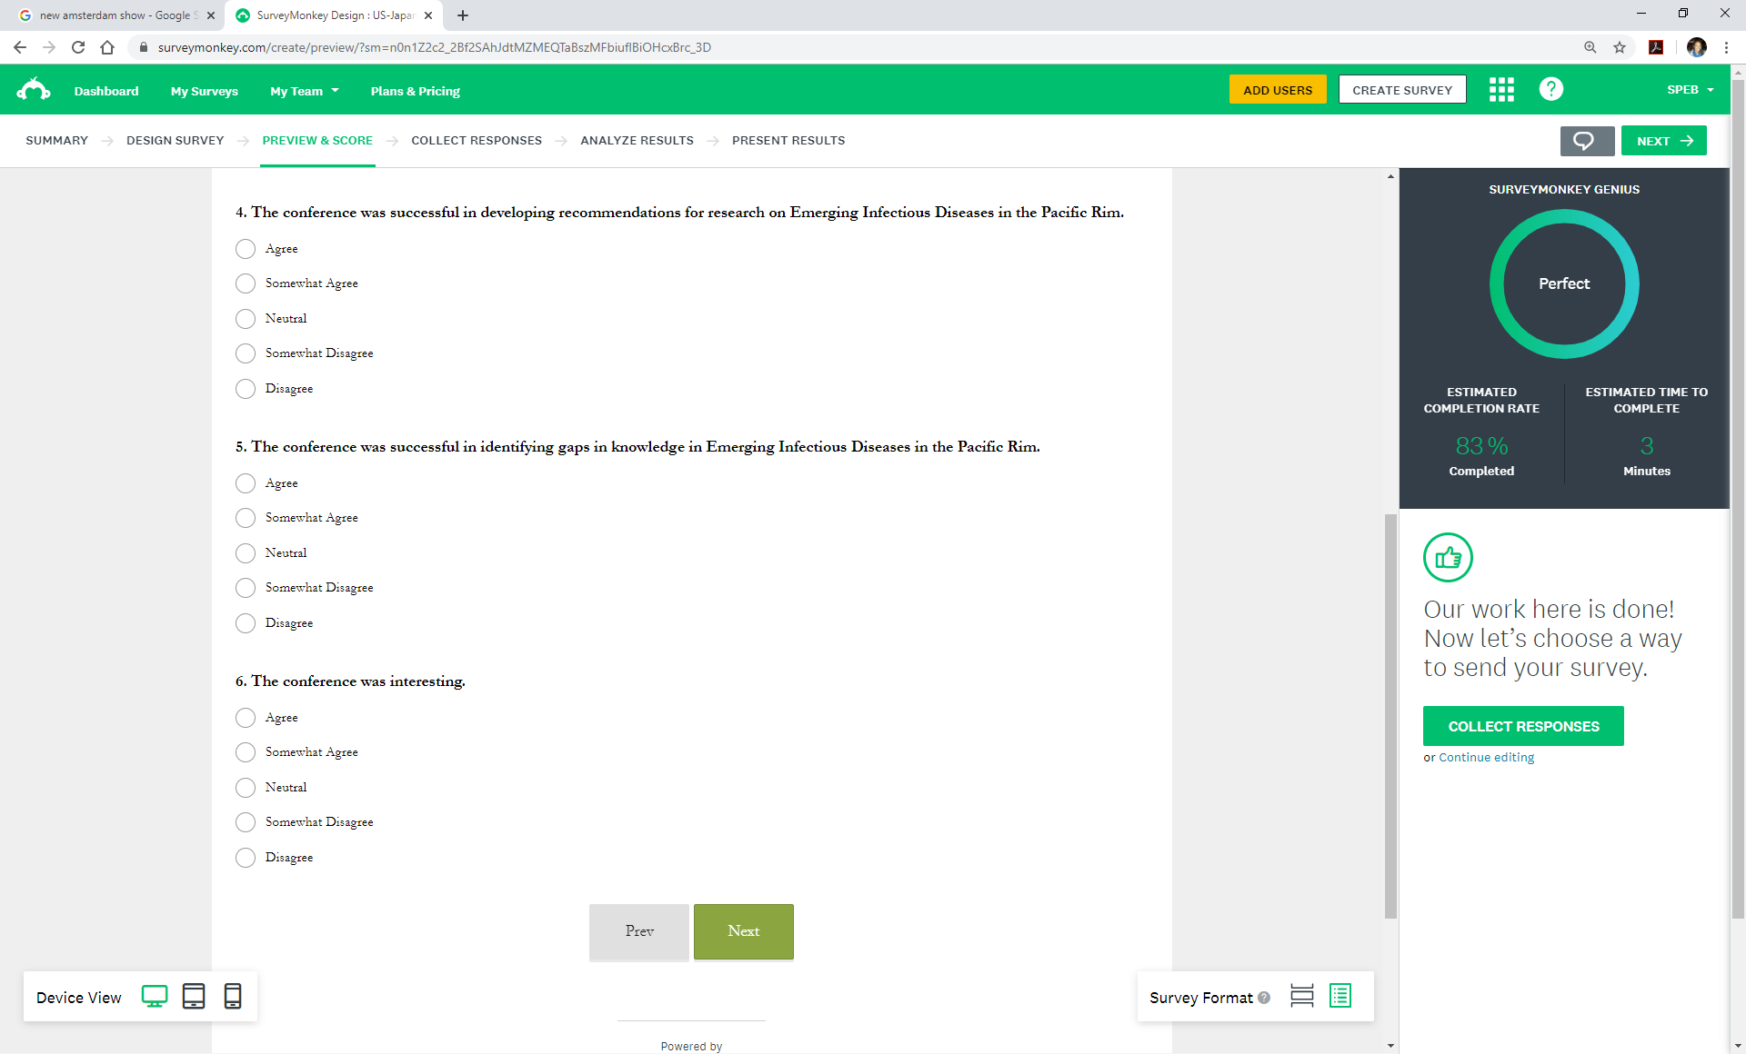
Task: Click the green Collect Responses button
Action: (1523, 726)
